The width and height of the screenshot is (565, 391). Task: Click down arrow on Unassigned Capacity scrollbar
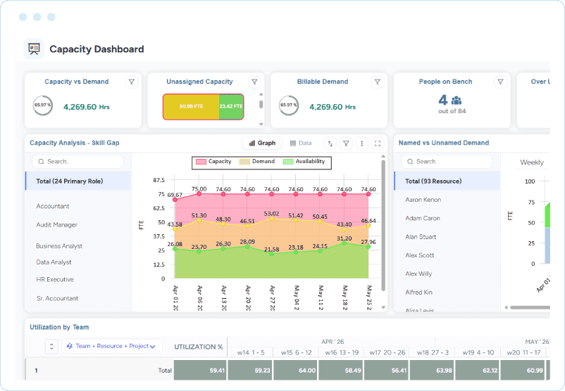coord(261,124)
